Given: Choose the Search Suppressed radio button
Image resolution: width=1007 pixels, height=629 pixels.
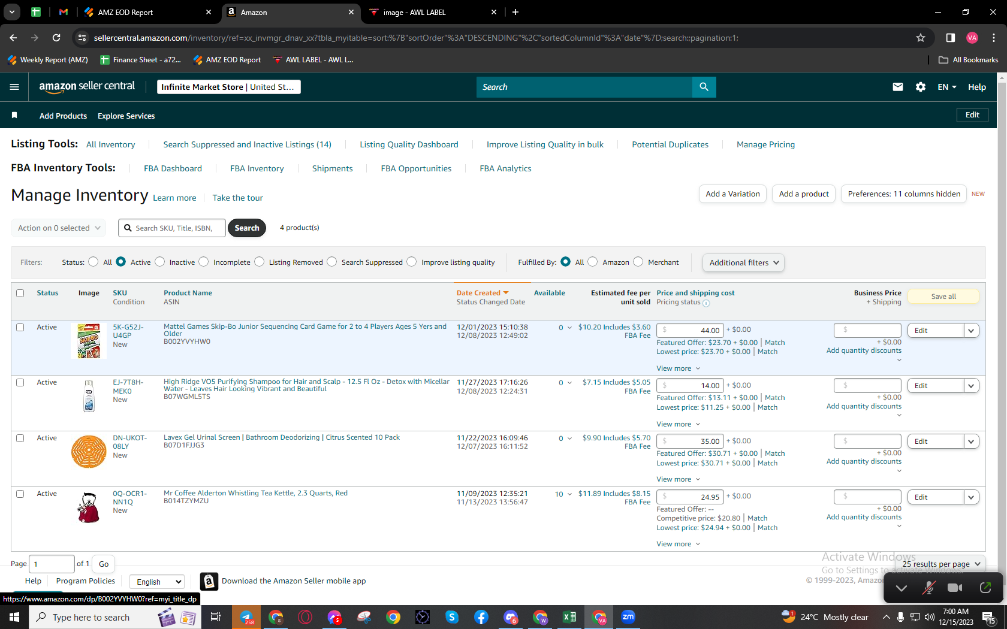Looking at the screenshot, I should click(331, 262).
